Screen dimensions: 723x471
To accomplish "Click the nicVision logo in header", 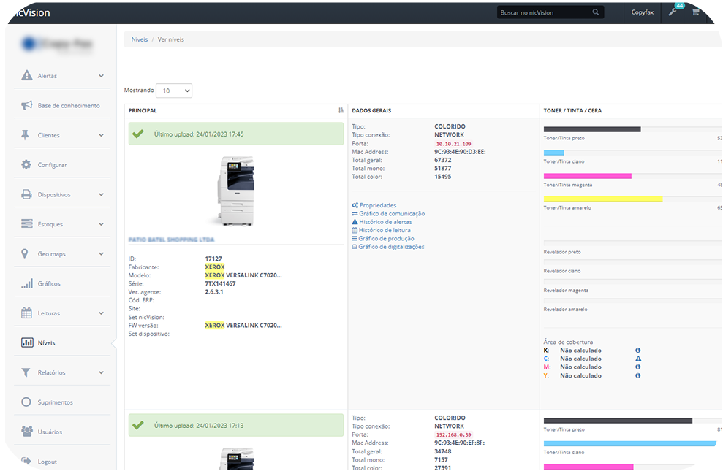I will coord(31,13).
